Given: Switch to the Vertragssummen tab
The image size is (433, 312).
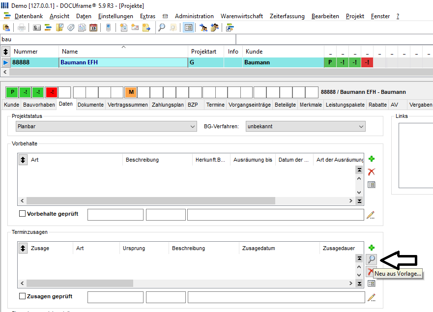Looking at the screenshot, I should (128, 105).
